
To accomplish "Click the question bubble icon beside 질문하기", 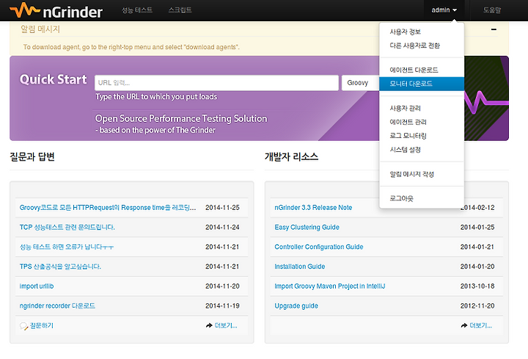I will (x=23, y=326).
